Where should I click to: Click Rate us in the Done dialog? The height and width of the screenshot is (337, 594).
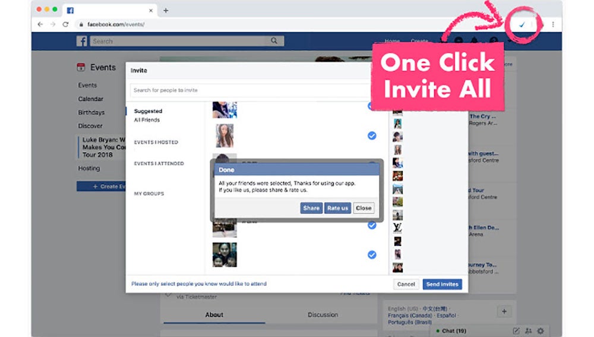[337, 208]
